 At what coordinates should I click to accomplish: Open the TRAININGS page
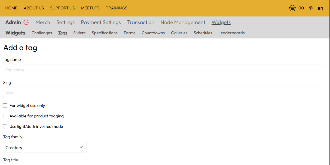click(x=117, y=8)
